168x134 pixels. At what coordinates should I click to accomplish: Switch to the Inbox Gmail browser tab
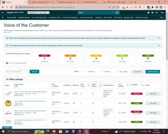tap(40, 2)
